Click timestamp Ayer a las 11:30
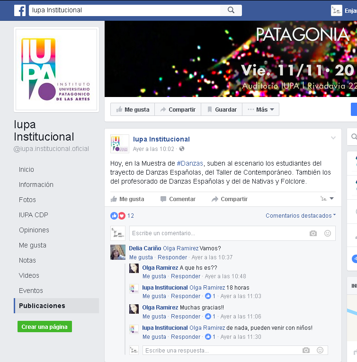The image size is (357, 362). (241, 337)
